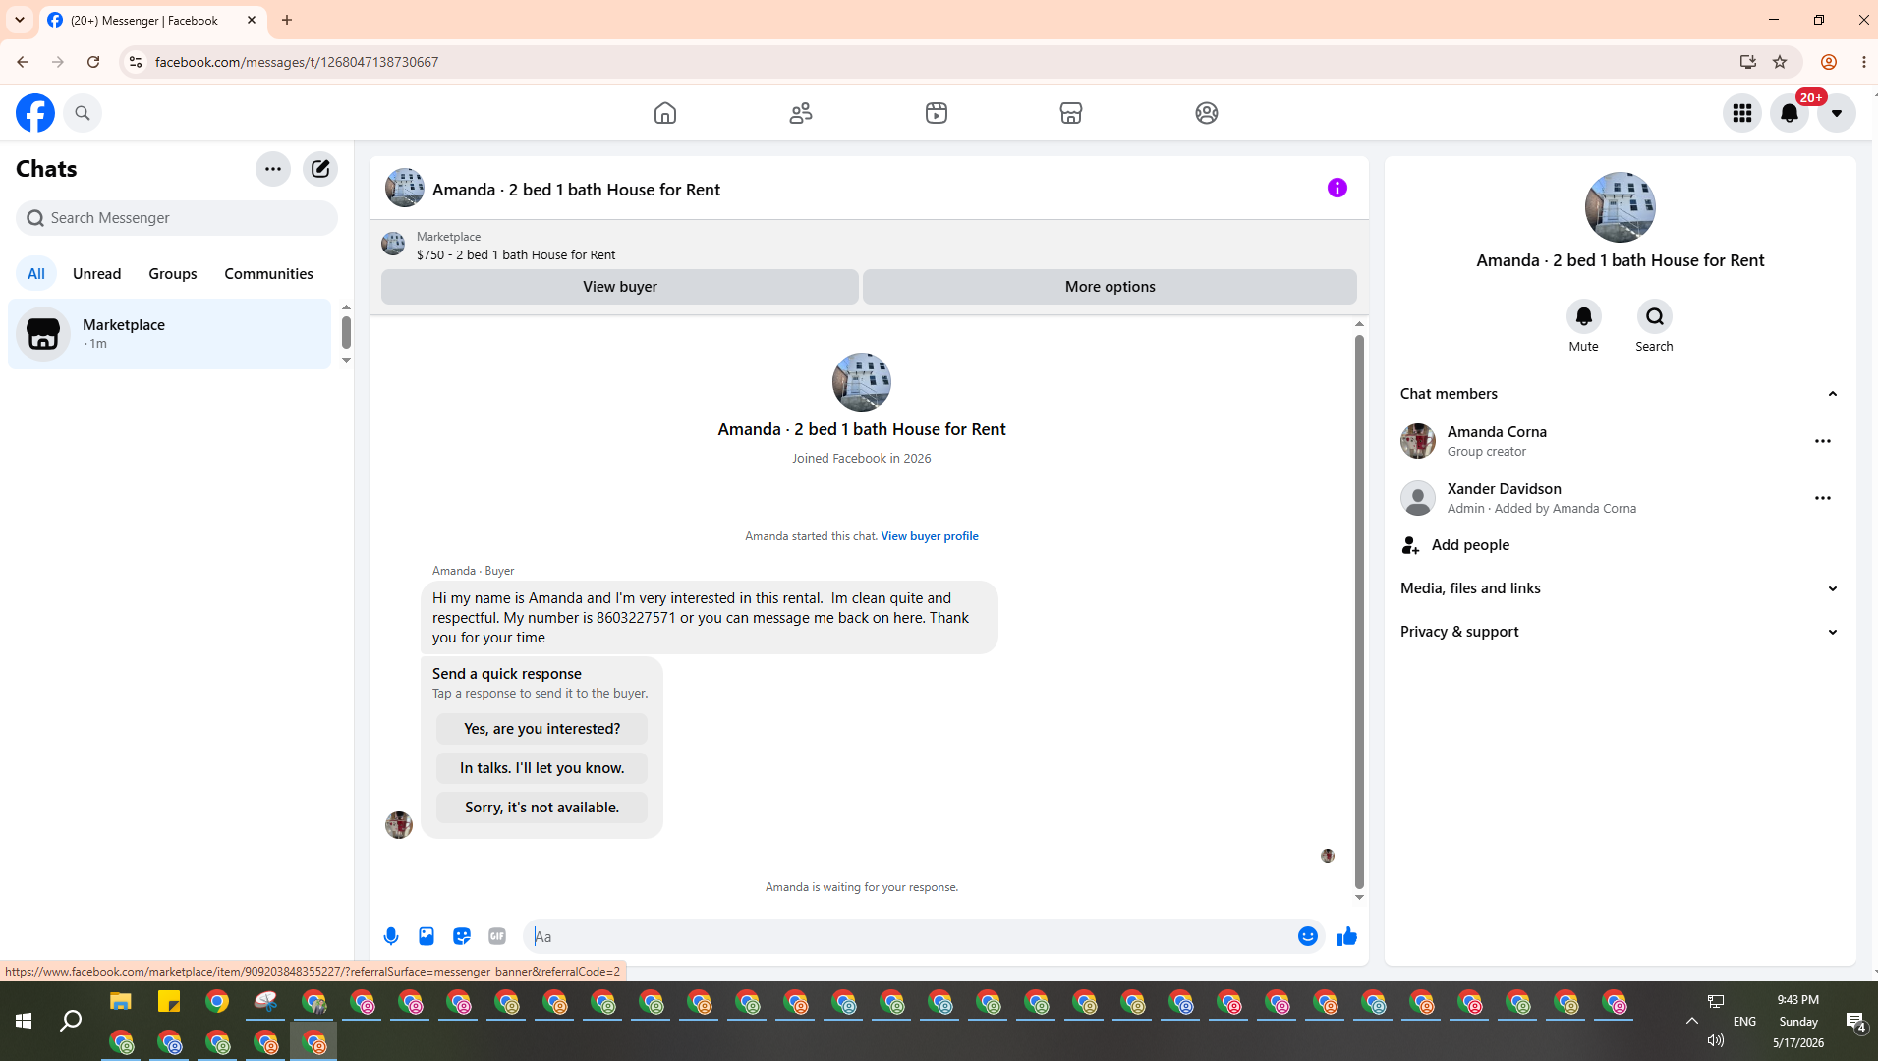
Task: Send quick response 'Yes, are you interested?'
Action: point(542,729)
